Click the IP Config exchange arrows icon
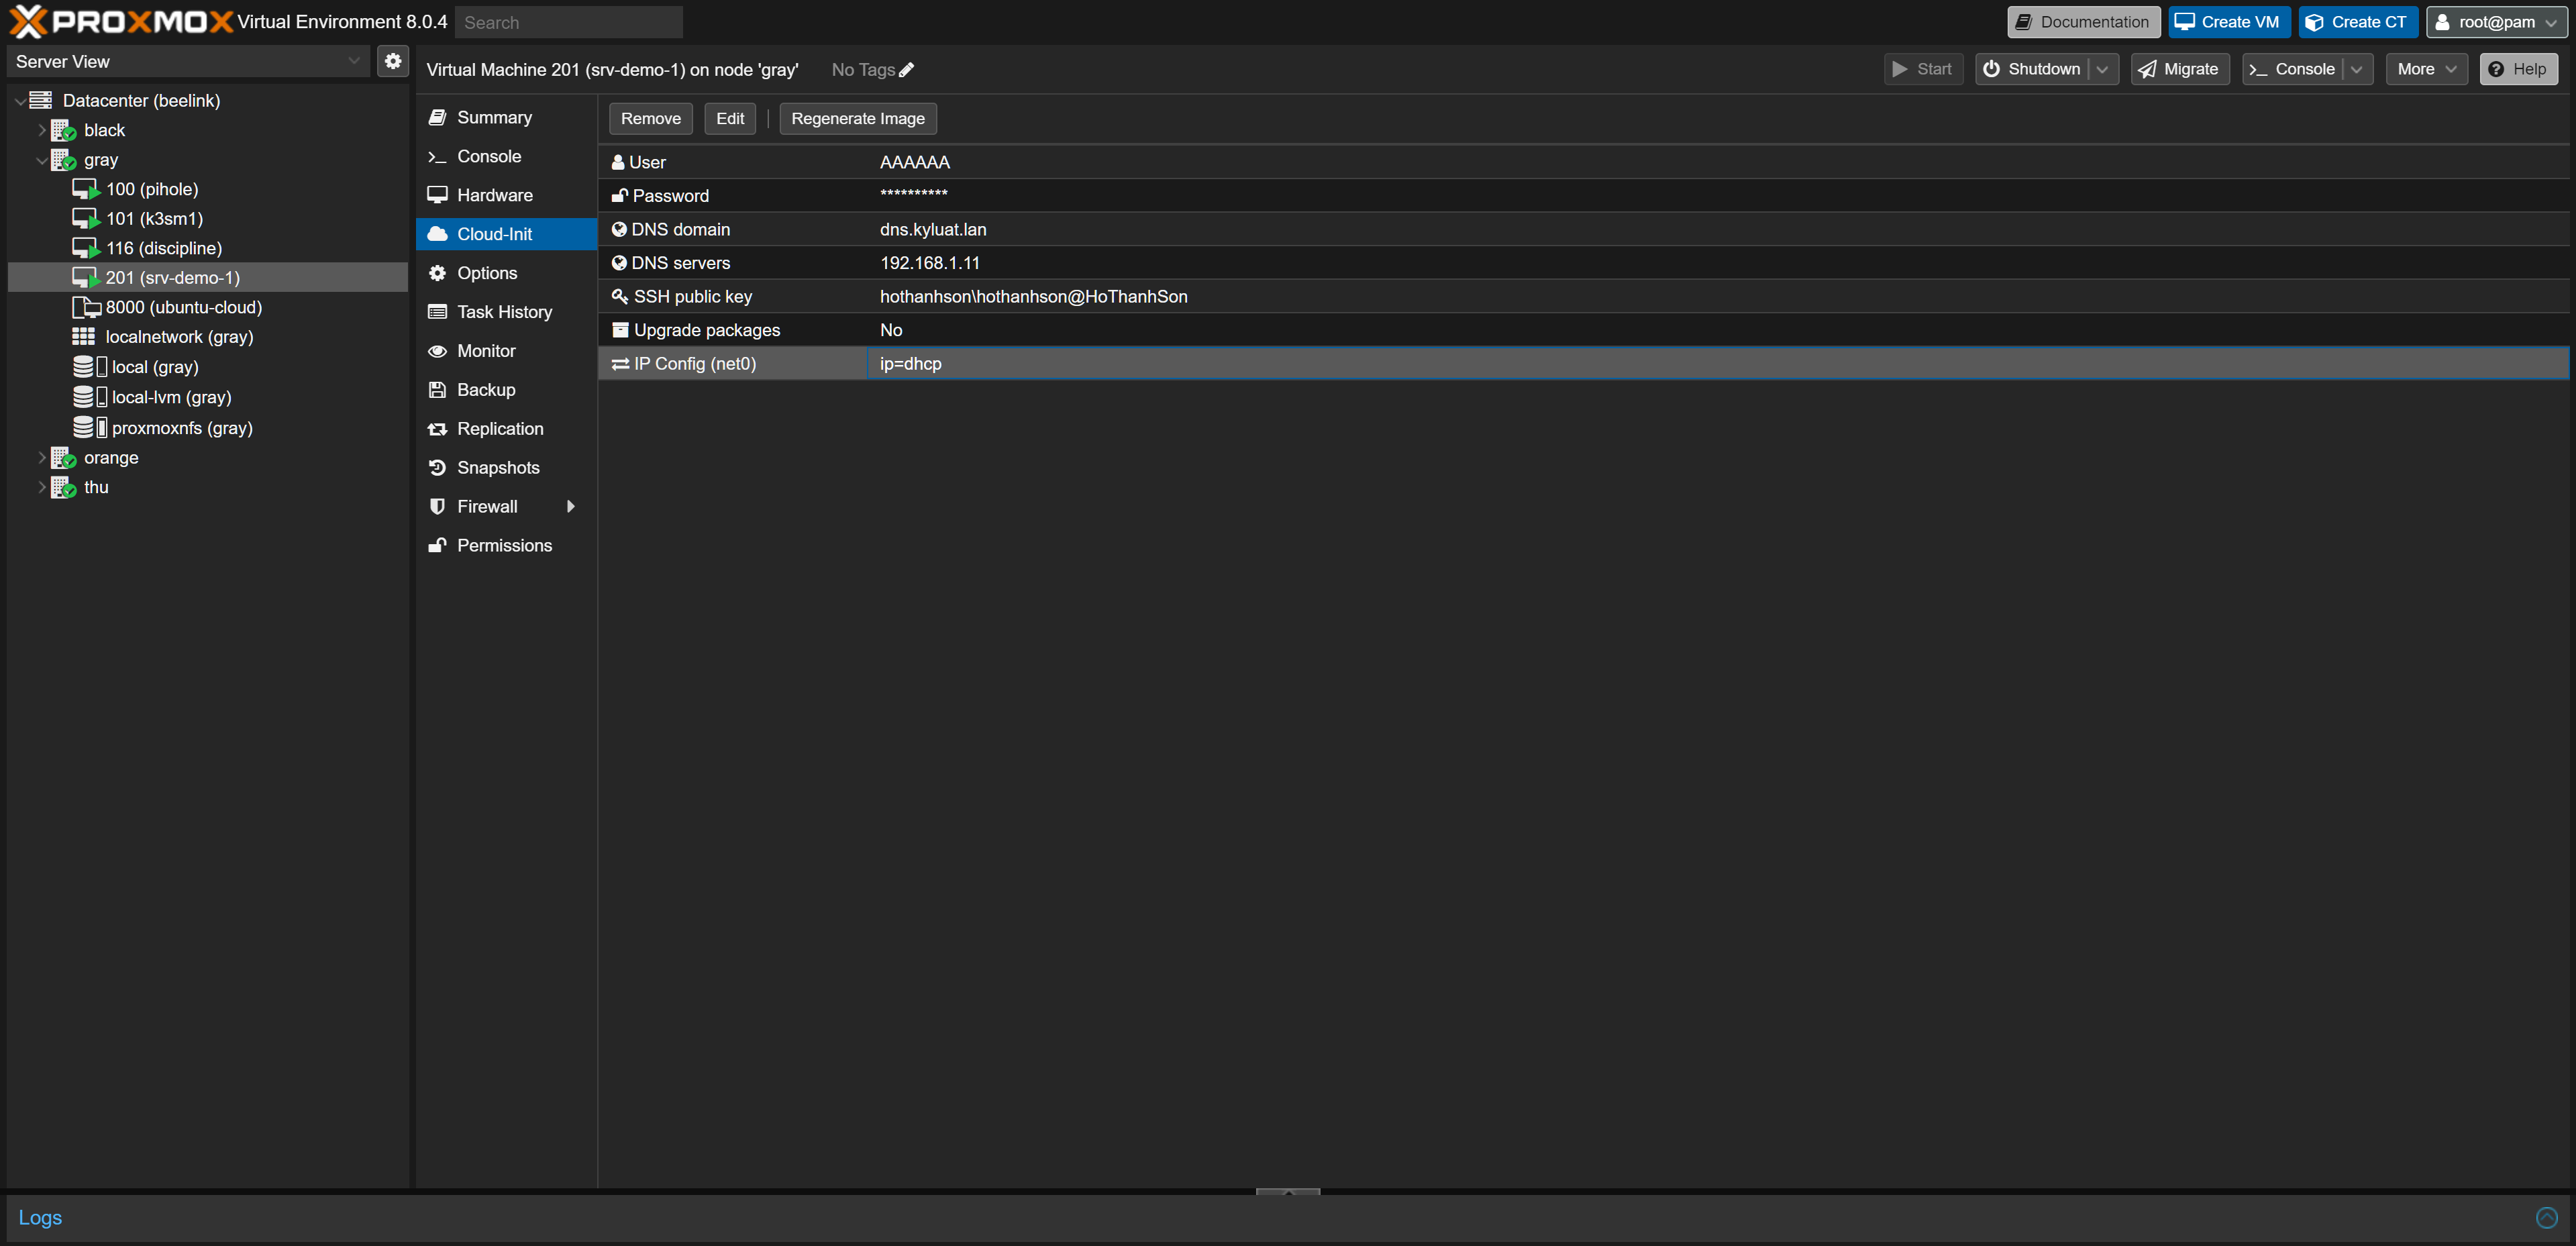 point(620,364)
